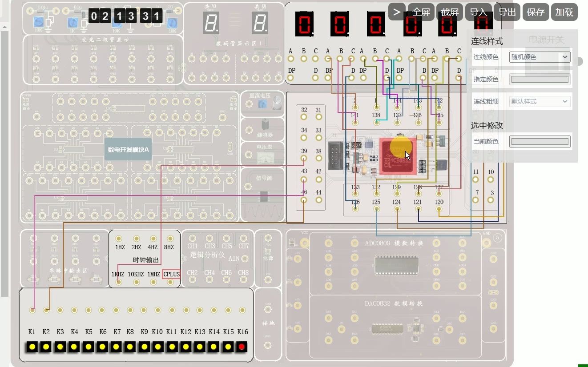588x367 pixels.
Task: Click the 截屏 screenshot toolbar icon
Action: 449,12
